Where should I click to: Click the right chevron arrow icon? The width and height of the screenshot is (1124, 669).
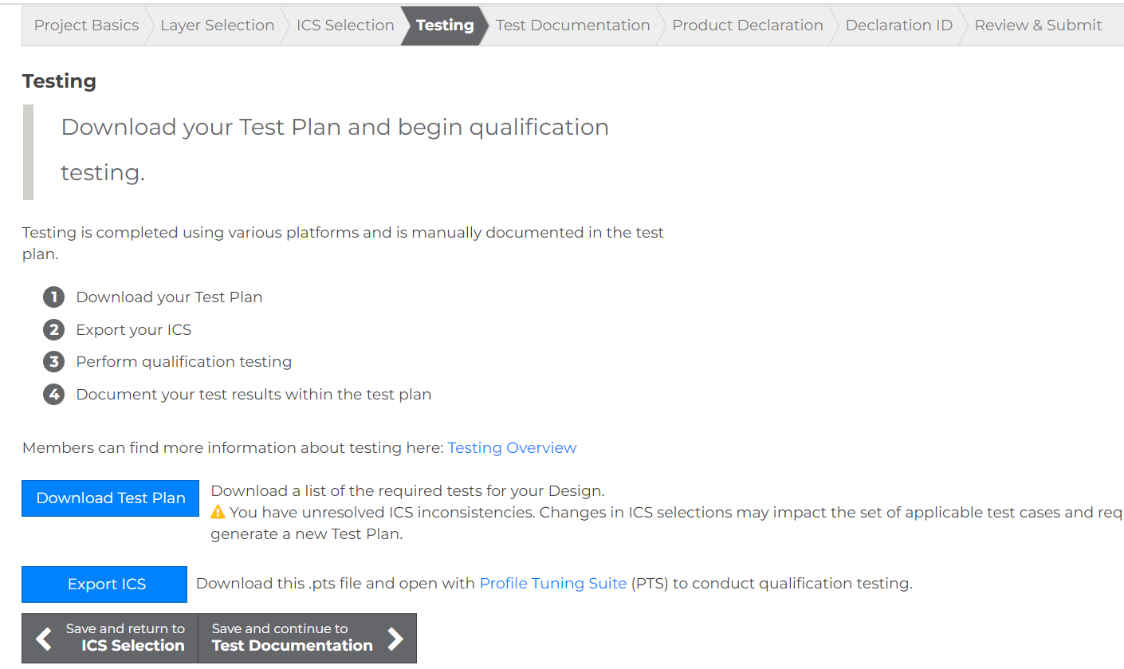pos(395,639)
